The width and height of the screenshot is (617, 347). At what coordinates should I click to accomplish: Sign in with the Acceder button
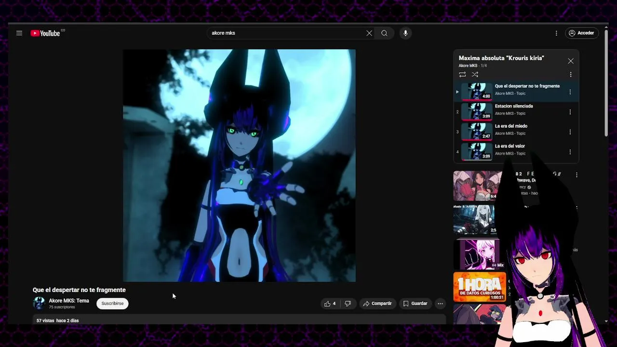582,33
